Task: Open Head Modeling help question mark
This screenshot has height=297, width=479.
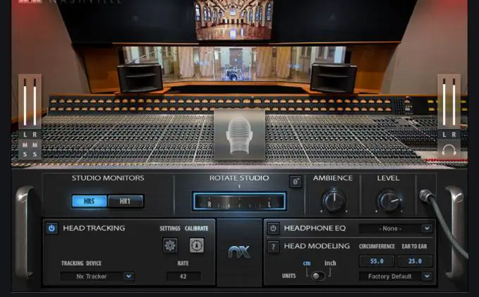Action: coord(273,246)
